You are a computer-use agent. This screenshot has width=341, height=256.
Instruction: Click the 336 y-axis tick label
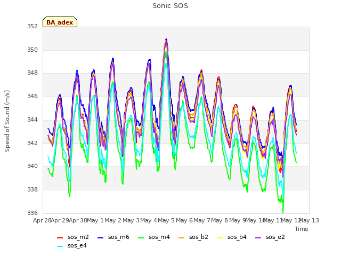pos(33,213)
